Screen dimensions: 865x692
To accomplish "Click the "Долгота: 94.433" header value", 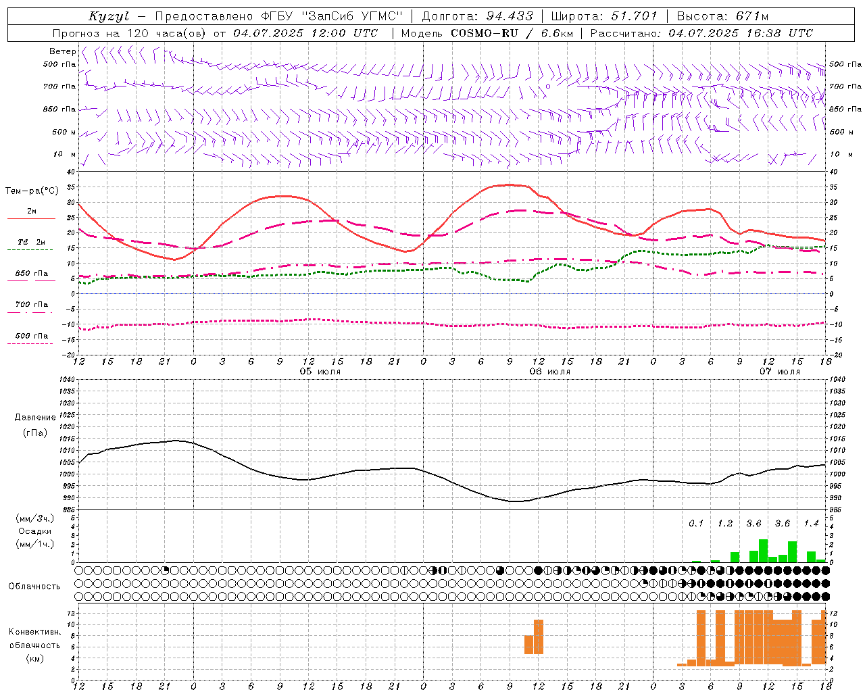I will (x=477, y=16).
